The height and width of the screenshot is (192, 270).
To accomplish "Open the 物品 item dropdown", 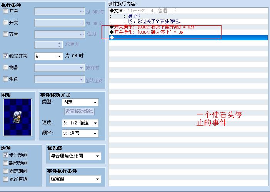I will pyautogui.click(x=59, y=68).
